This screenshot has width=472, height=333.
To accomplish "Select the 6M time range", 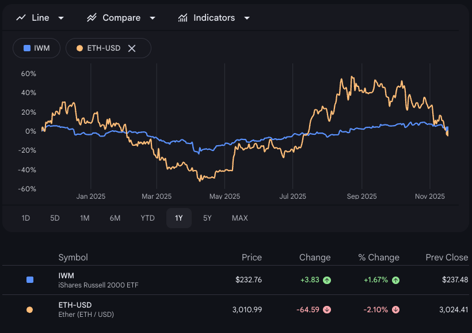I will 115,218.
